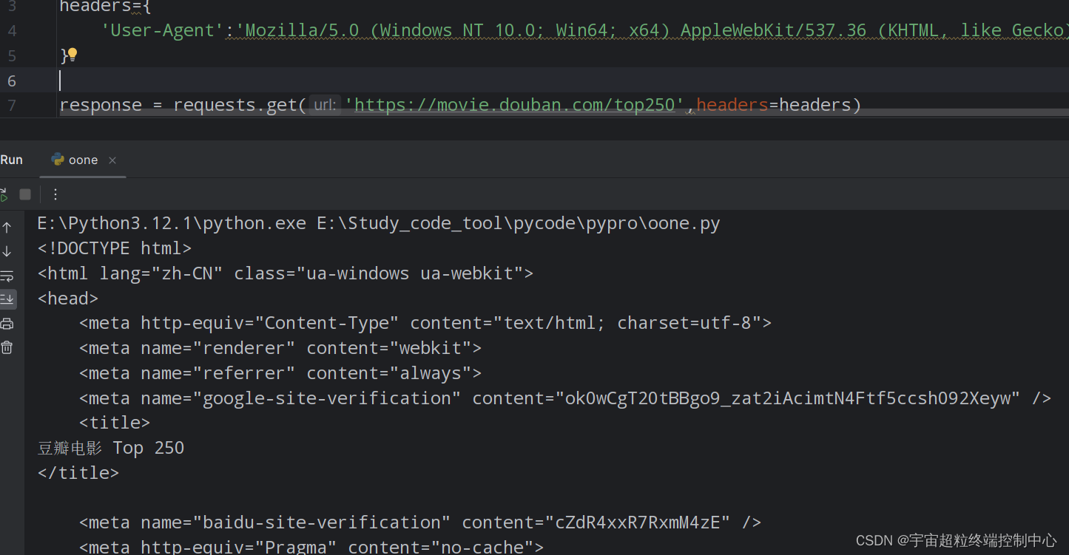Clear all console output with trash icon
The height and width of the screenshot is (555, 1069).
pos(7,347)
